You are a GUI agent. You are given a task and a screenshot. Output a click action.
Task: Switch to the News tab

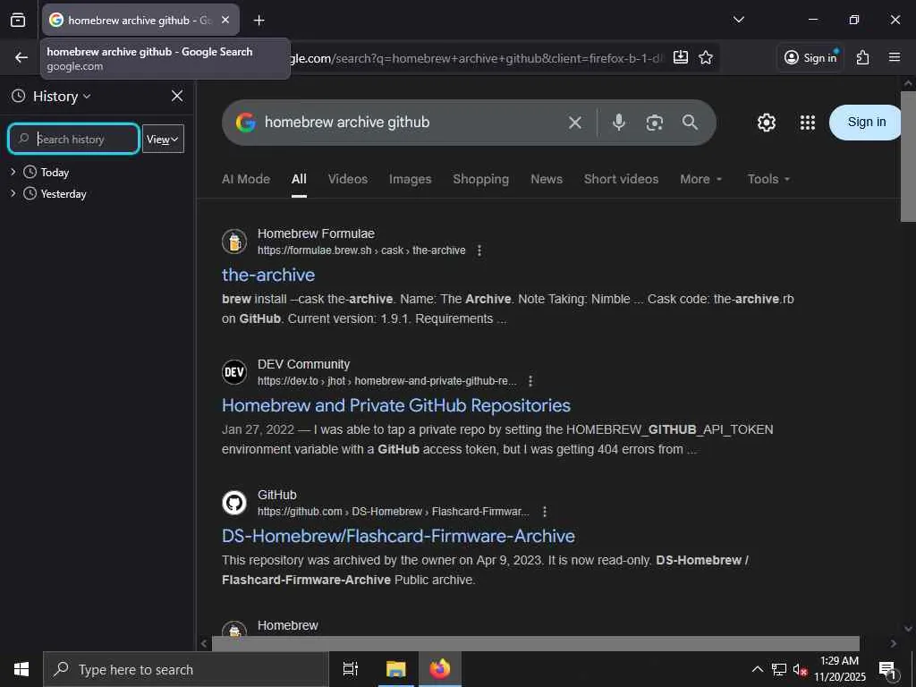(x=547, y=179)
